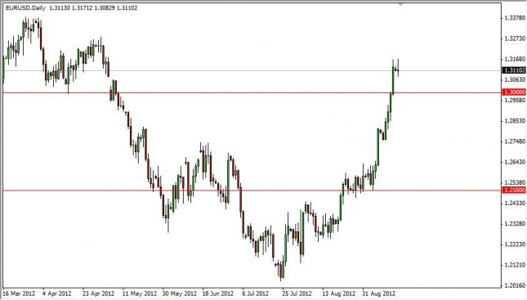Click the chart shift marker triangle at top
The image size is (527, 300).
point(400,4)
